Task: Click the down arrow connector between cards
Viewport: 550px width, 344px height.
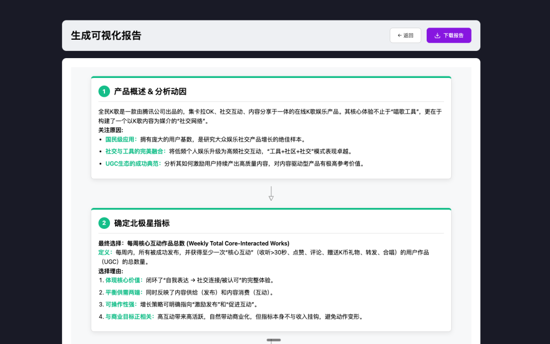Action: (271, 194)
